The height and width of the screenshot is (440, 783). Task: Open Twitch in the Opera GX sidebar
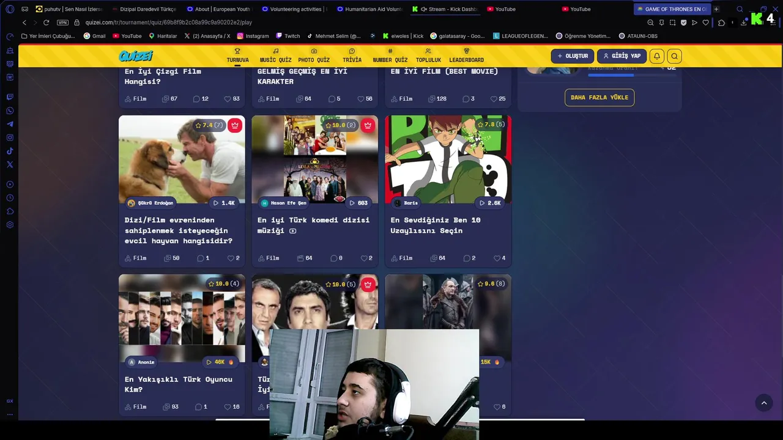point(10,97)
